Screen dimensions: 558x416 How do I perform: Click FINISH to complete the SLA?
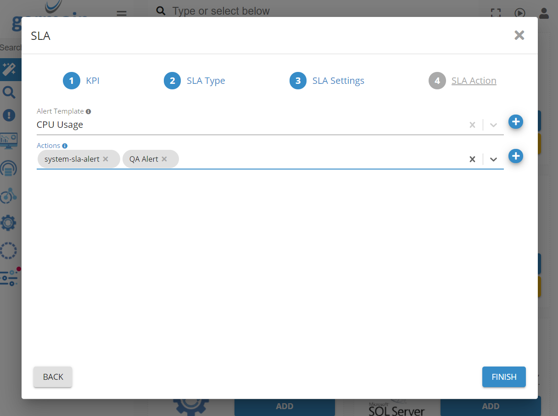point(504,377)
